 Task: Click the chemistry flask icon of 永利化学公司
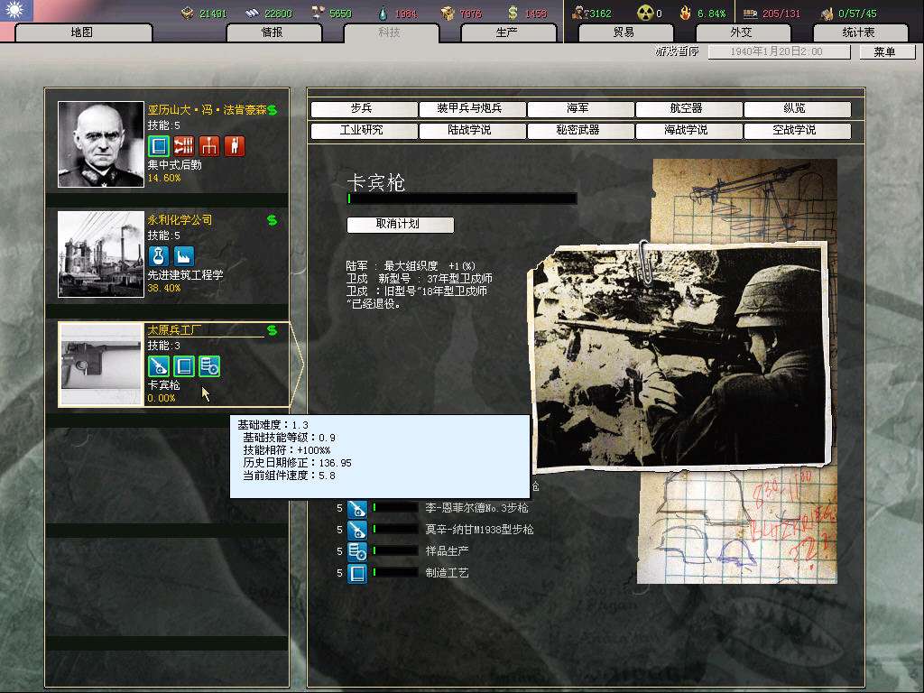tap(159, 255)
